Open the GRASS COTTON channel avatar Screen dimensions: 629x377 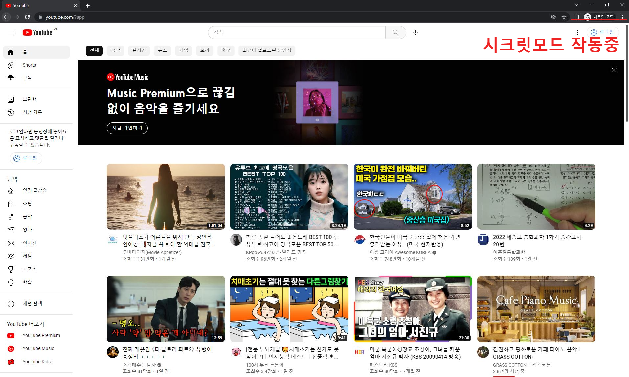point(483,352)
